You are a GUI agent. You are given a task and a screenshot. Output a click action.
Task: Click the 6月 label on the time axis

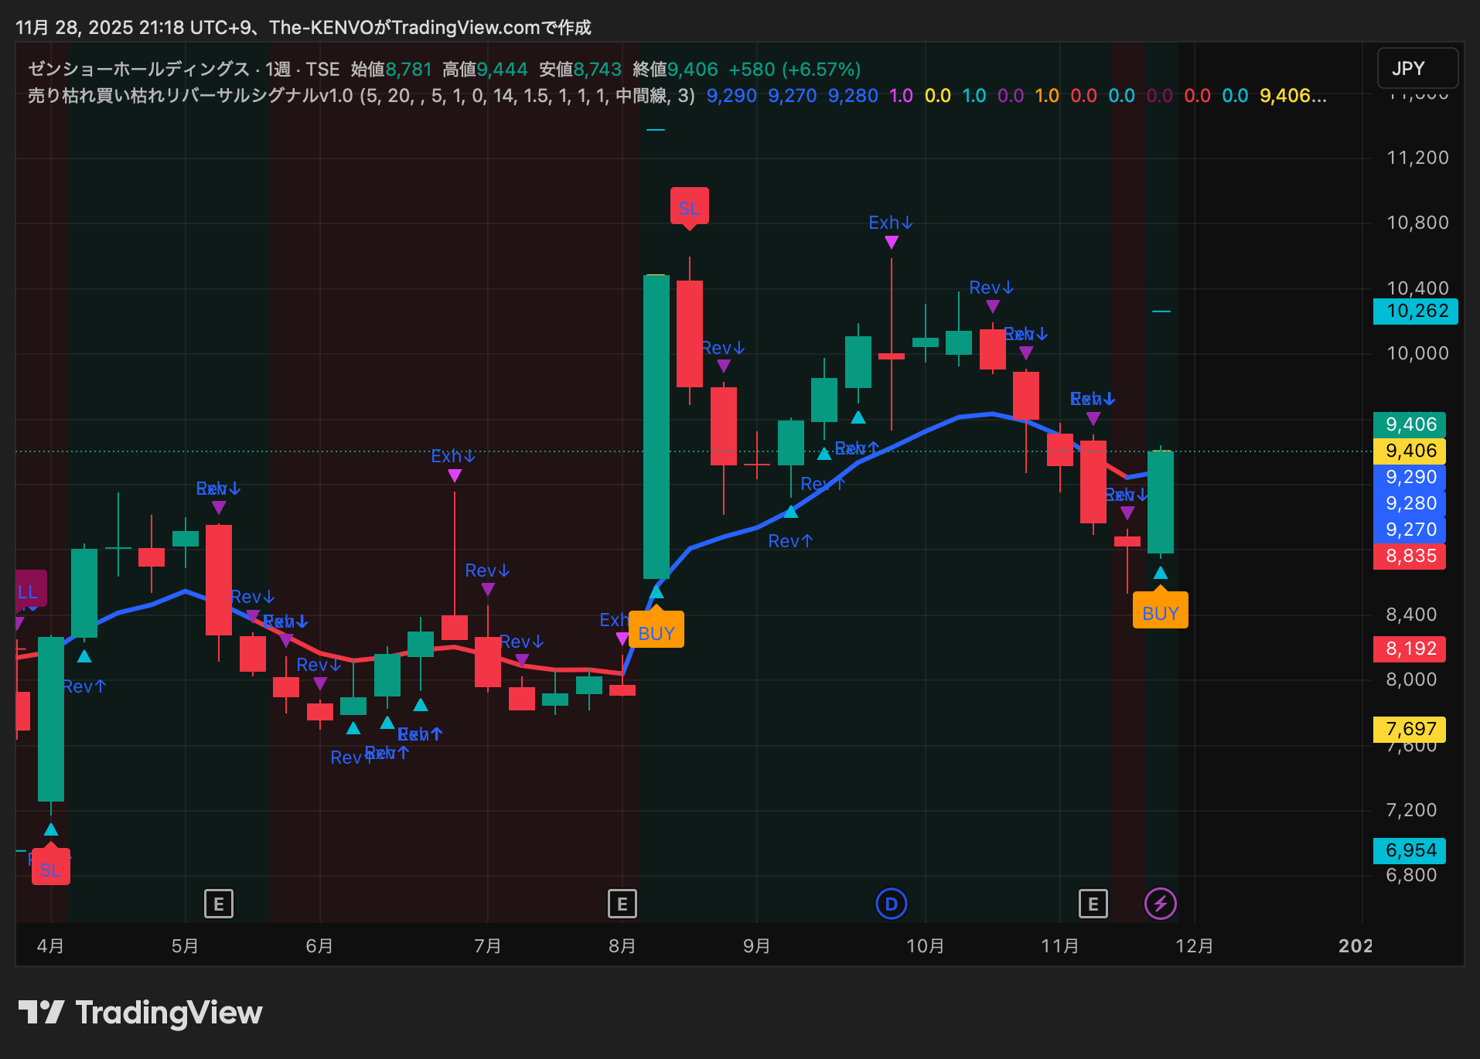[x=319, y=945]
